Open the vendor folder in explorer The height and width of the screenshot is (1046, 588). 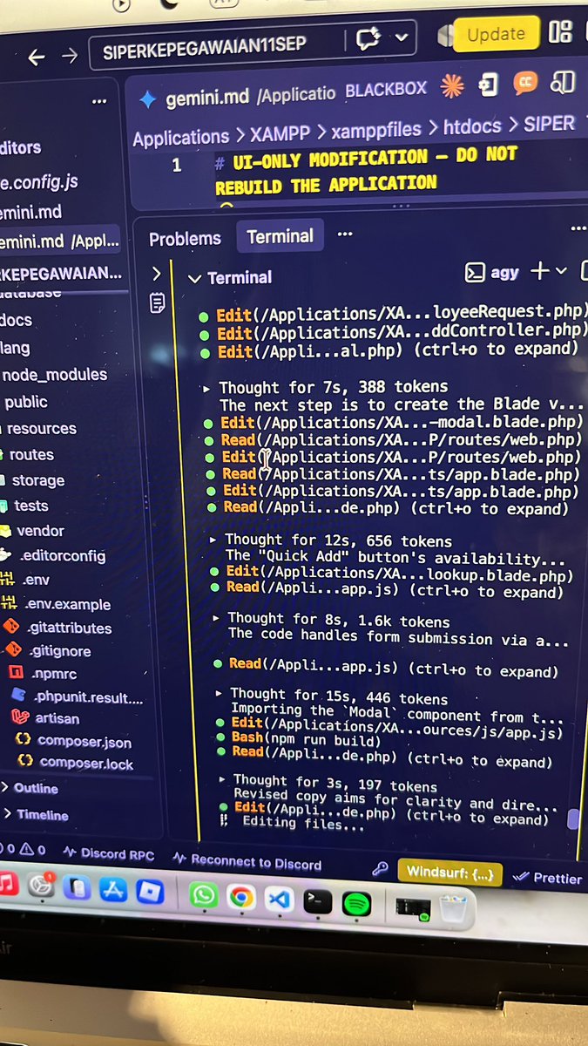click(x=39, y=530)
